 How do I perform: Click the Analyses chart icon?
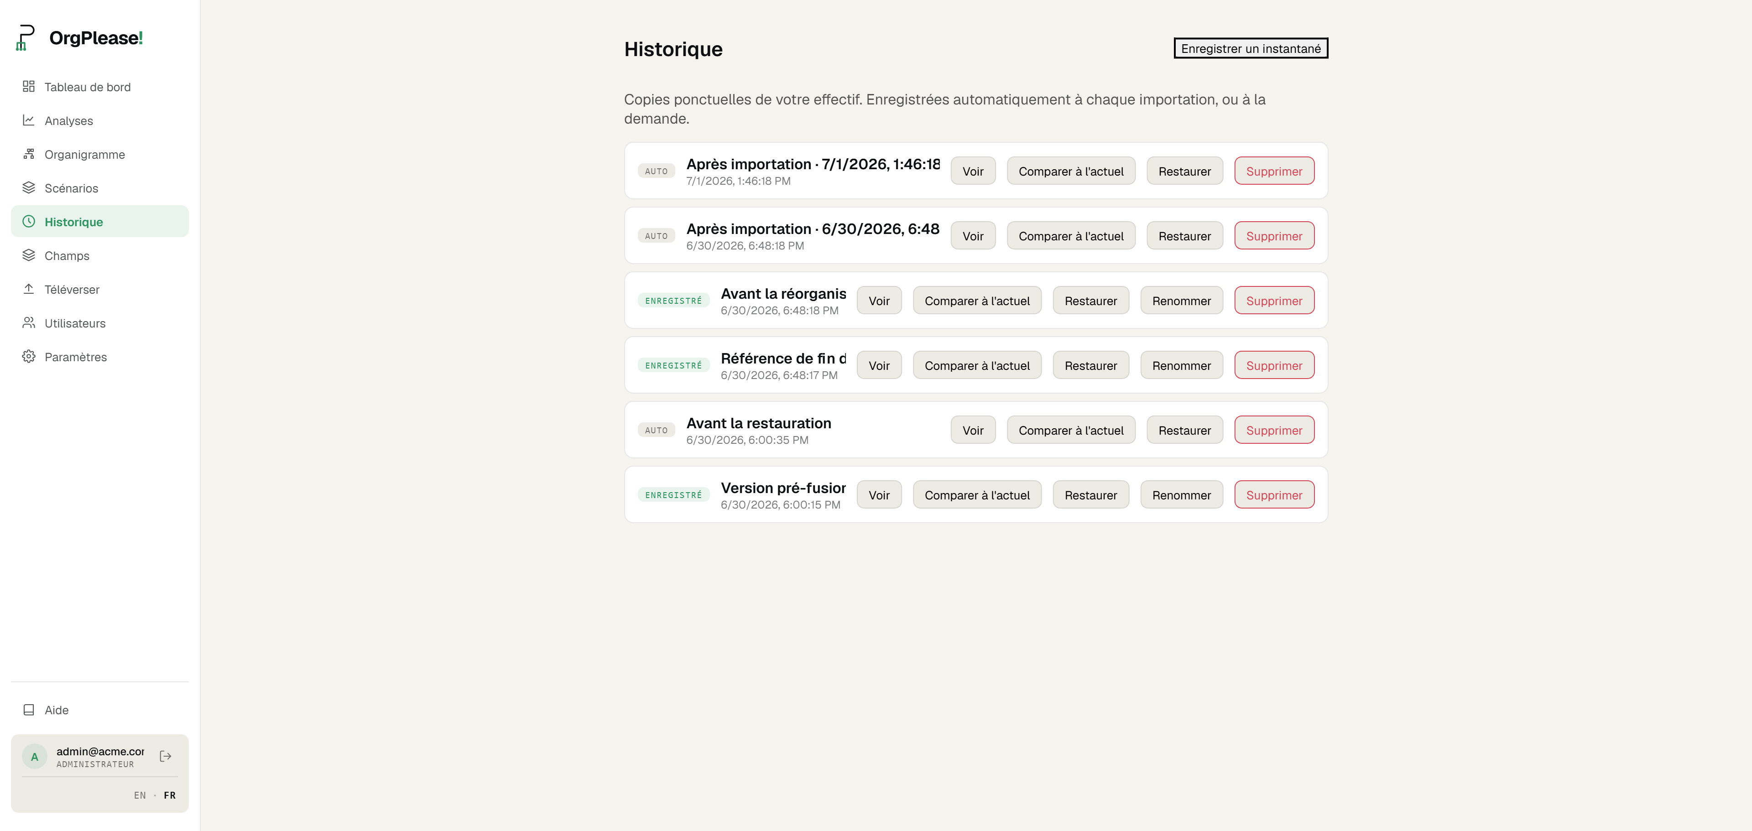(29, 120)
